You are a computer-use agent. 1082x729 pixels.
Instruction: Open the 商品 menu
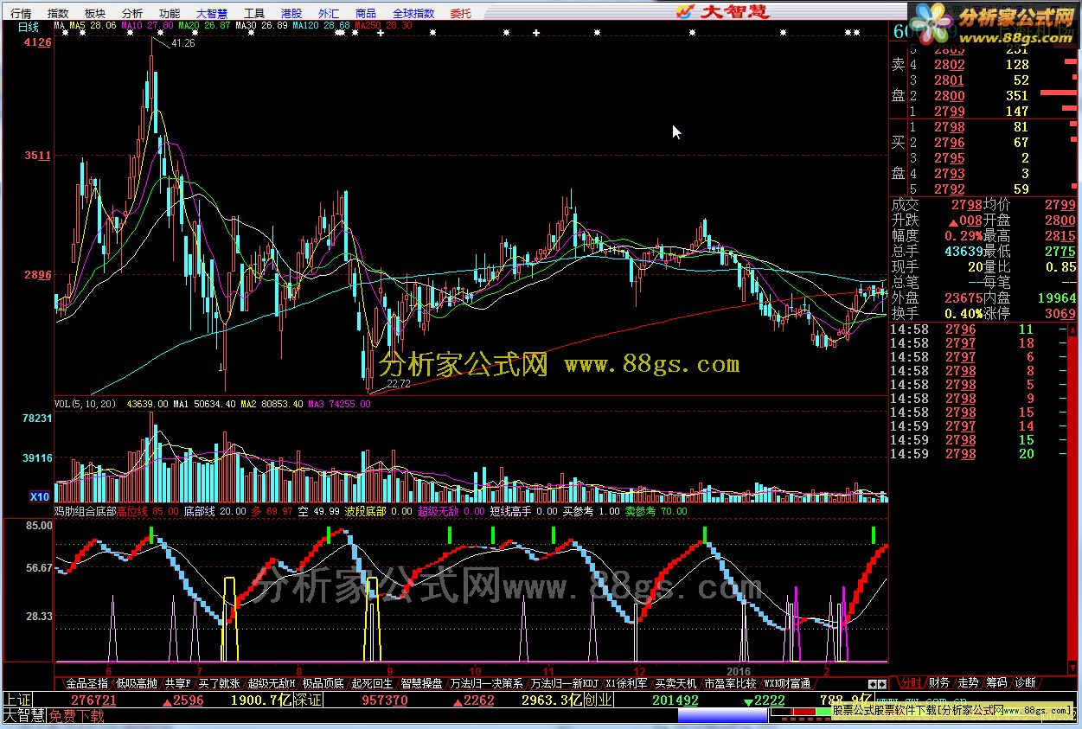tap(366, 13)
